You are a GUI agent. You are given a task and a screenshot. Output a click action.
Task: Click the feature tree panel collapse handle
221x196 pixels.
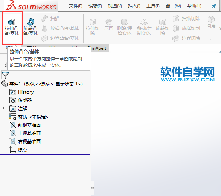pos(93,188)
